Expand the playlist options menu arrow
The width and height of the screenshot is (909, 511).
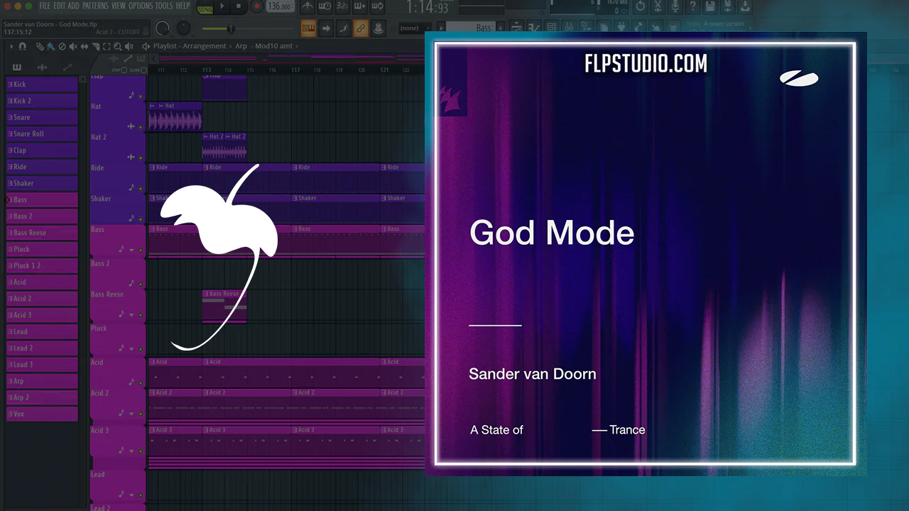click(11, 46)
